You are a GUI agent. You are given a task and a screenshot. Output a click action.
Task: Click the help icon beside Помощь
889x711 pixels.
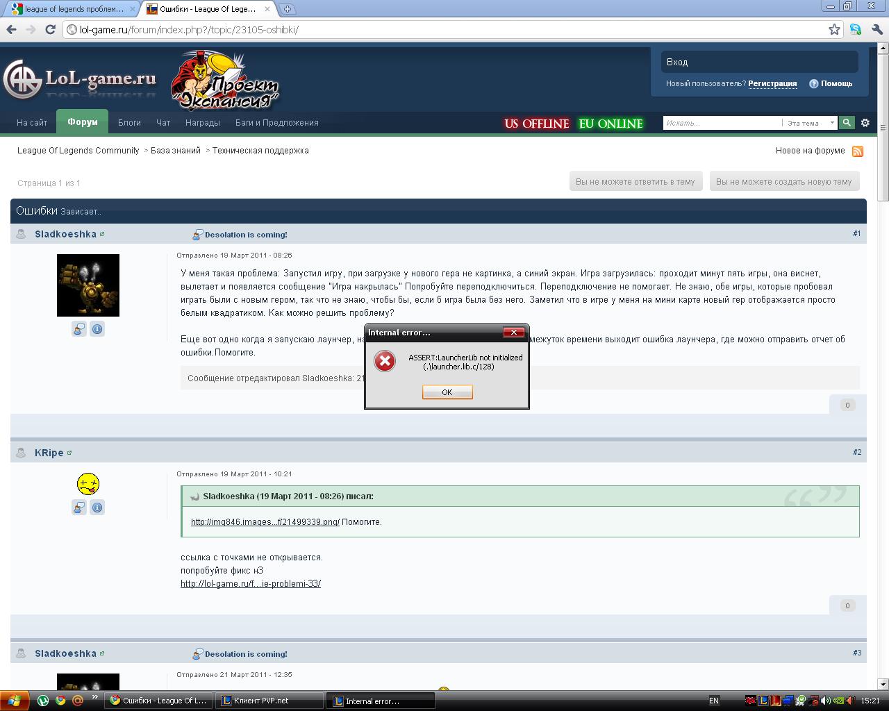813,84
